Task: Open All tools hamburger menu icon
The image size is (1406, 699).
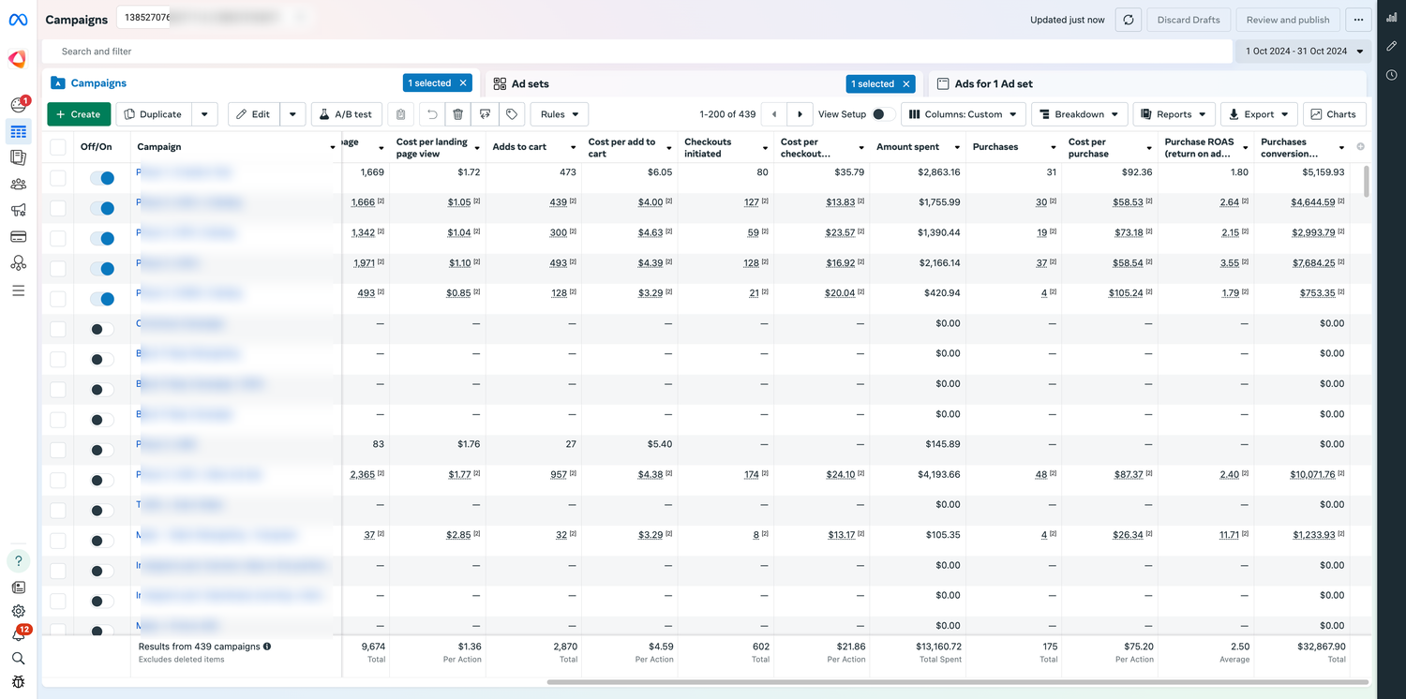Action: 18,290
